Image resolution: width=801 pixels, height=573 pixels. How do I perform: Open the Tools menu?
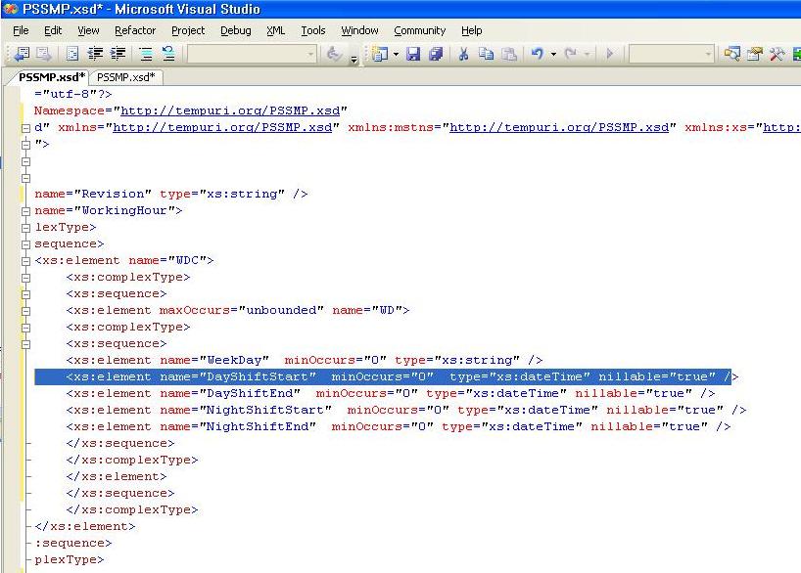pyautogui.click(x=313, y=30)
